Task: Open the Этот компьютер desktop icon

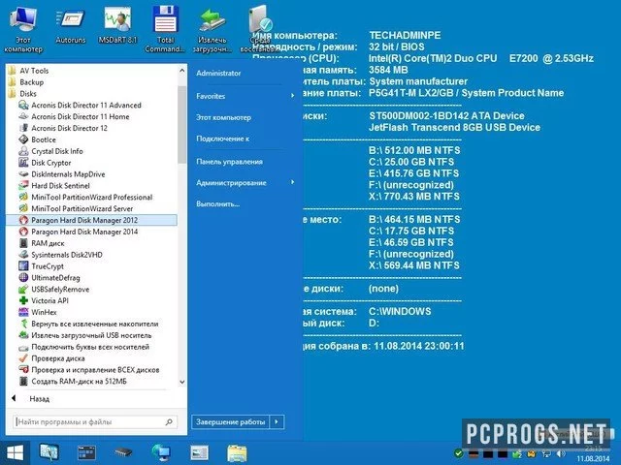Action: click(x=23, y=30)
